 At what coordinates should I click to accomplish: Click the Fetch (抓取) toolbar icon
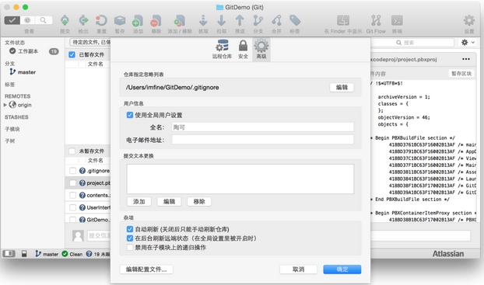point(203,21)
